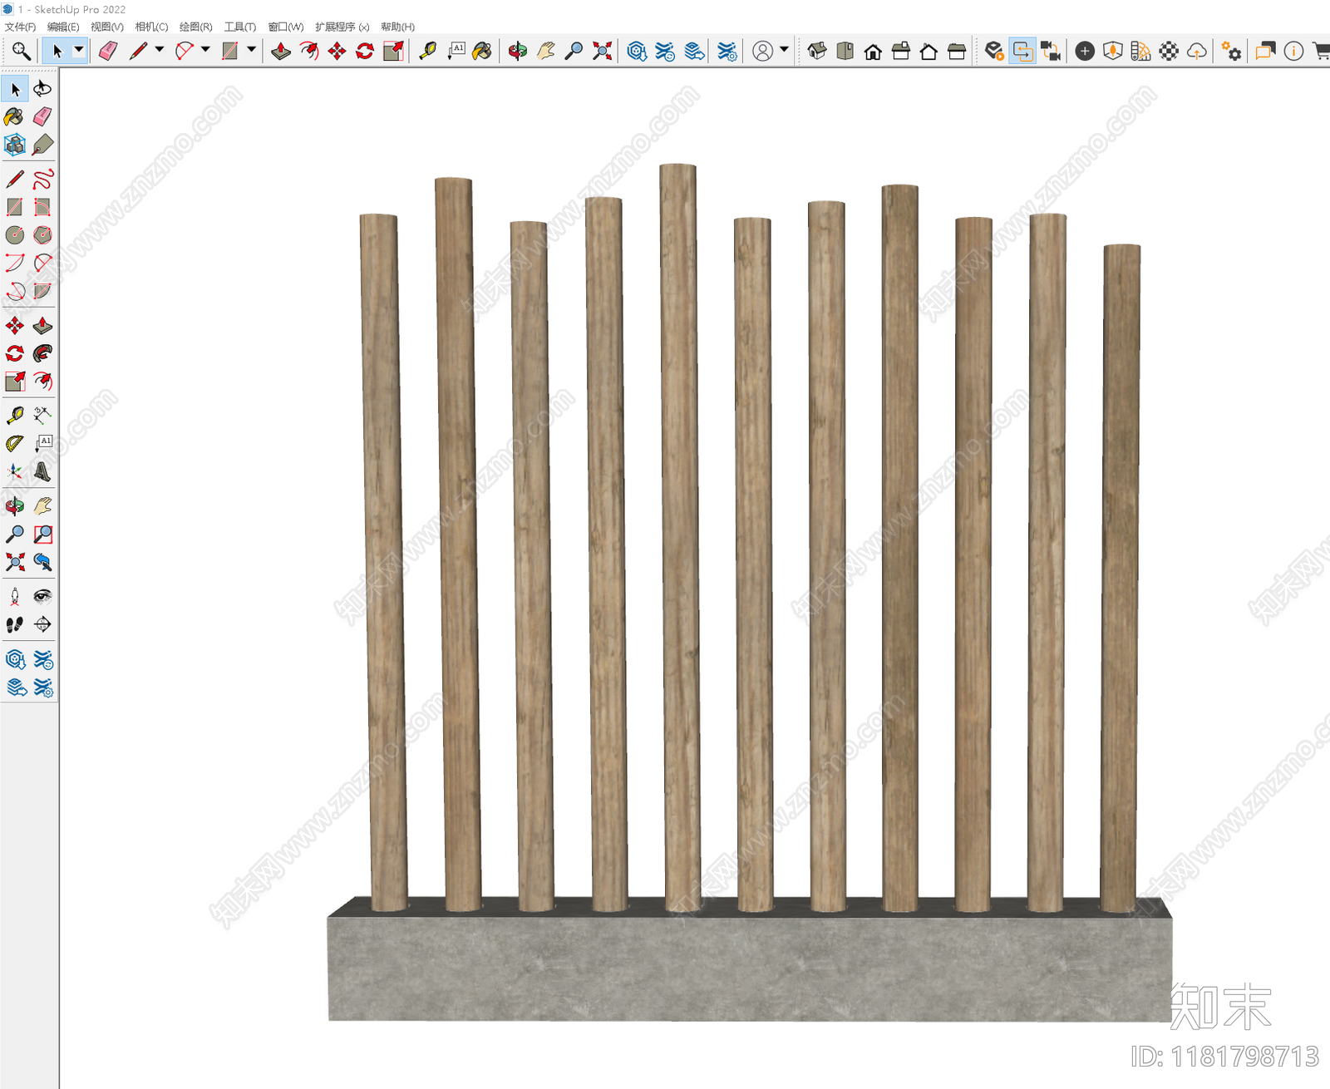The height and width of the screenshot is (1089, 1330).
Task: Open Extension Manager gears icon
Action: point(1232,52)
